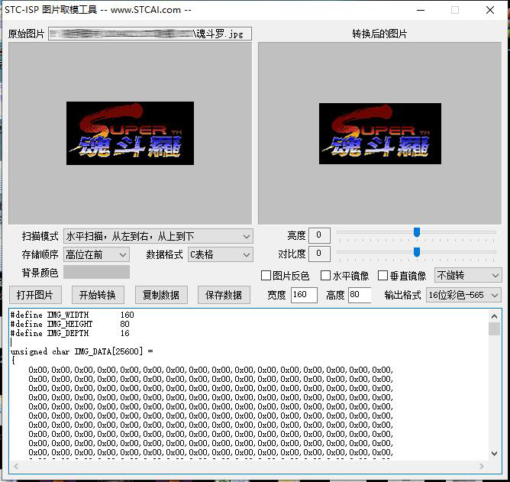Viewport: 510px width, 482px height.
Task: Click 'unsigned char IMG_DATA[25600]' line
Action: pyautogui.click(x=82, y=351)
